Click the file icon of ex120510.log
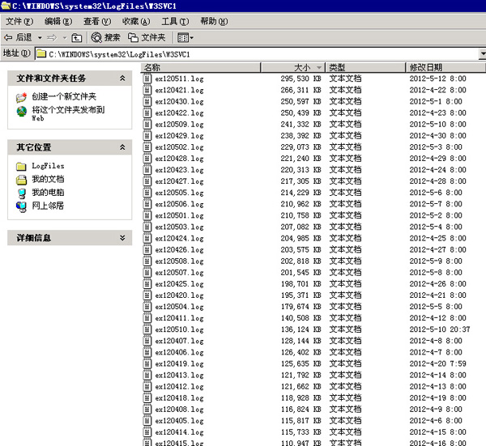Viewport: 486px width, 446px height. 147,330
